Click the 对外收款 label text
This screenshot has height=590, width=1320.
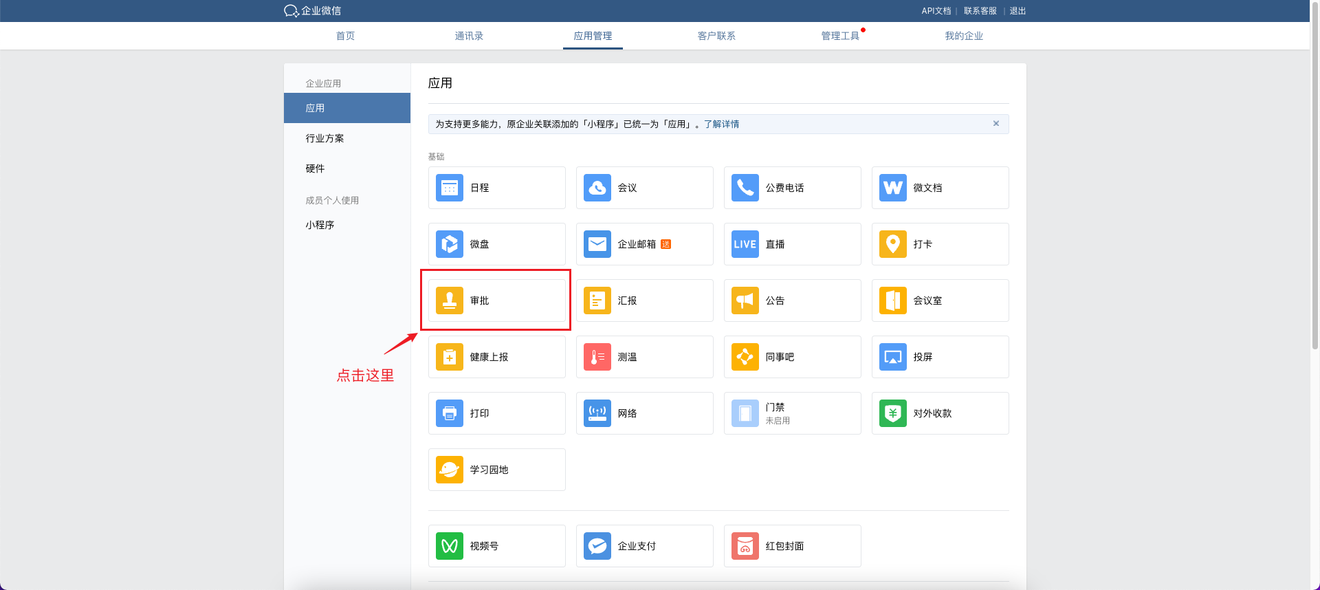pos(933,413)
